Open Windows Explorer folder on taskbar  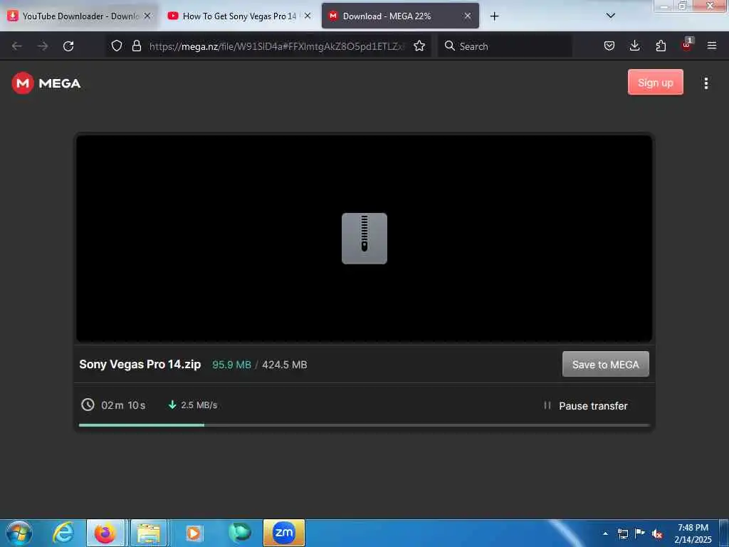click(149, 533)
